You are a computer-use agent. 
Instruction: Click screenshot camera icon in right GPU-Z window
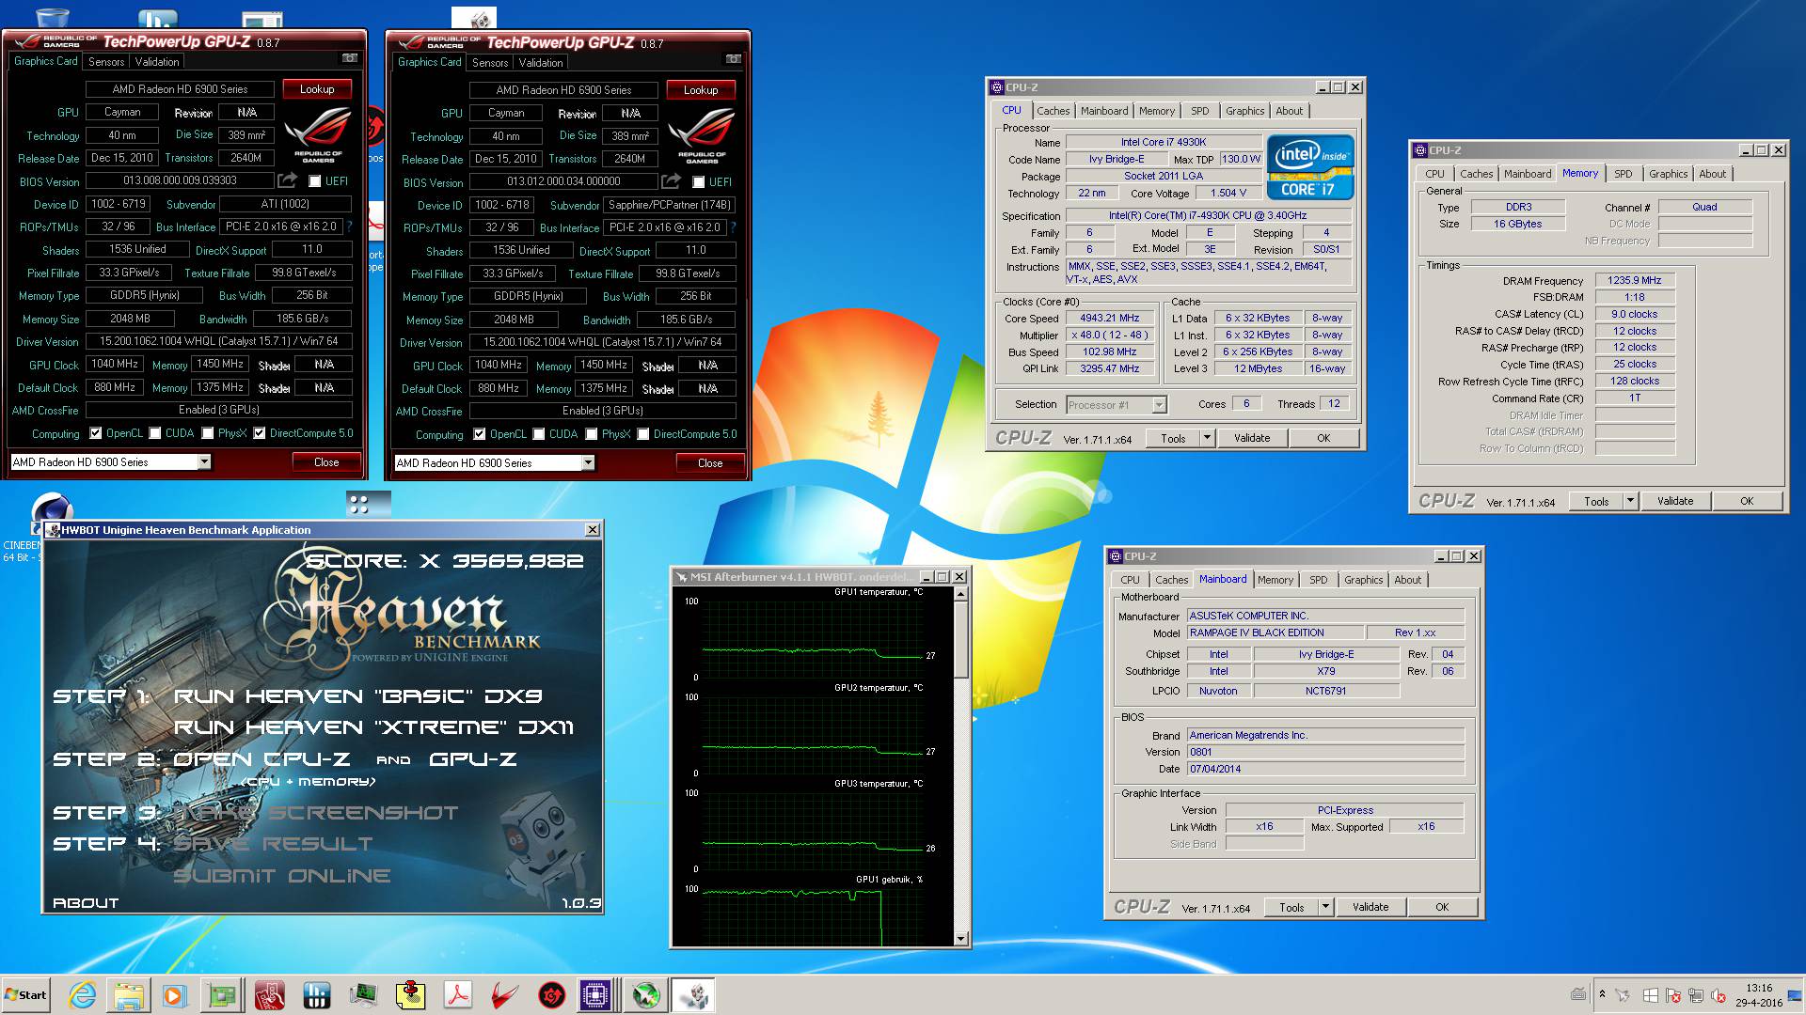(733, 59)
